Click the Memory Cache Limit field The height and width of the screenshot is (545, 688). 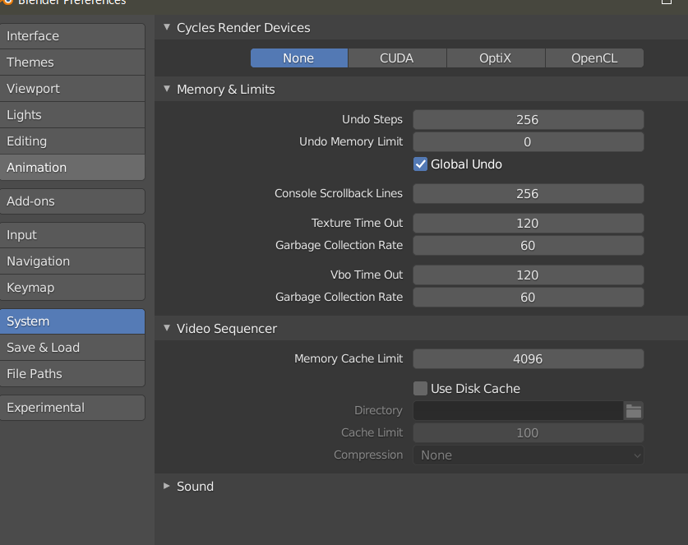click(x=529, y=359)
